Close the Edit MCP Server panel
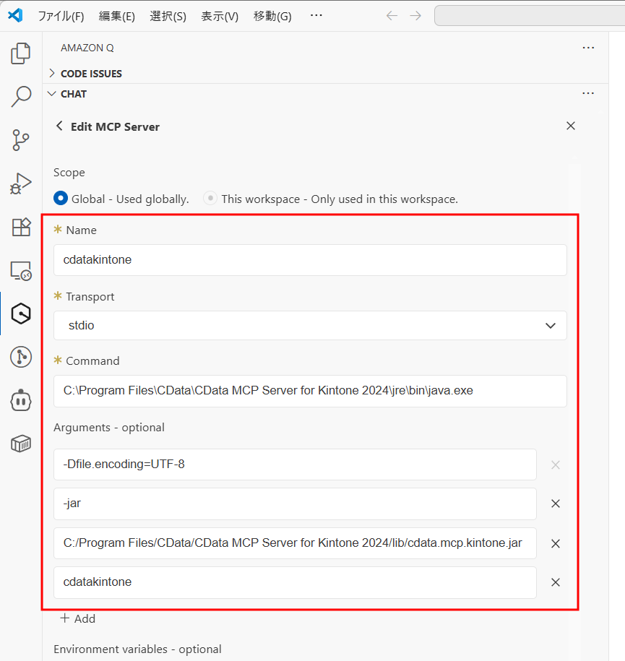625x661 pixels. [x=571, y=126]
